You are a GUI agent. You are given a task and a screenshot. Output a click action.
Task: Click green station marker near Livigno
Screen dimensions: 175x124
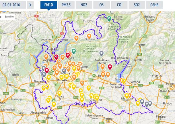click(109, 19)
